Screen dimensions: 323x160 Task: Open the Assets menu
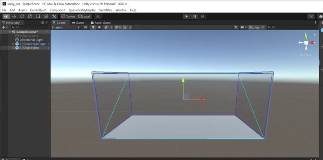click(x=23, y=10)
